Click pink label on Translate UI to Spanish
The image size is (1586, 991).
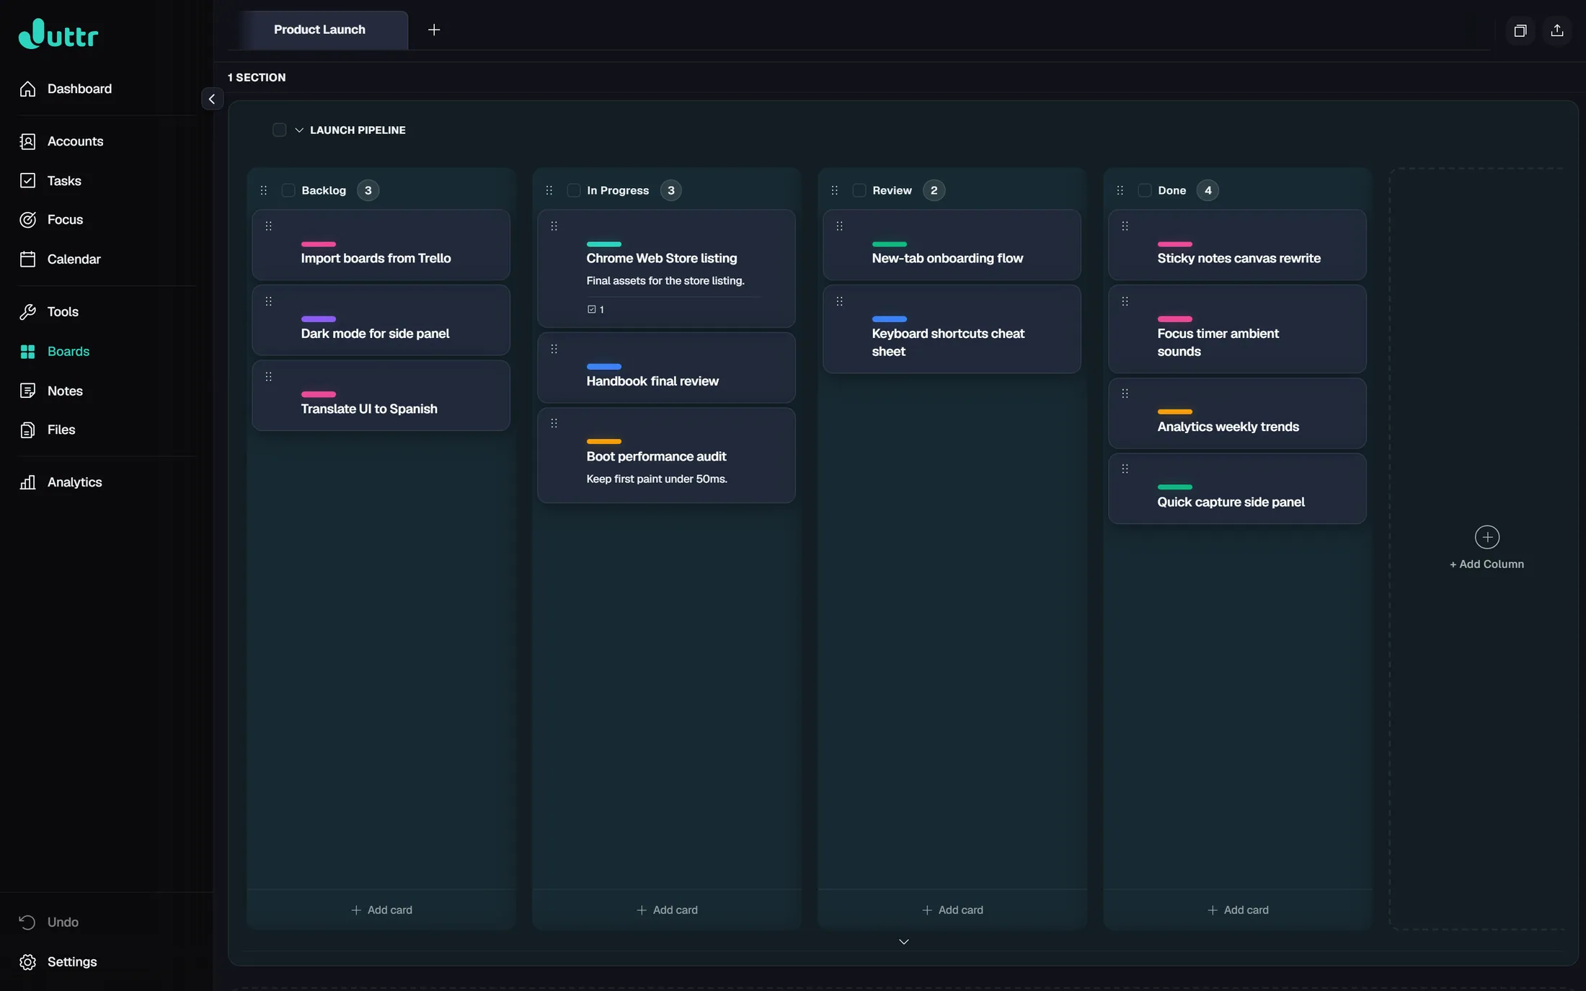click(319, 394)
